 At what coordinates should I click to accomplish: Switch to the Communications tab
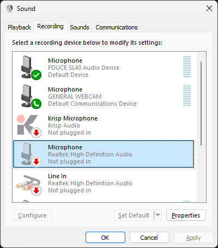(x=117, y=27)
